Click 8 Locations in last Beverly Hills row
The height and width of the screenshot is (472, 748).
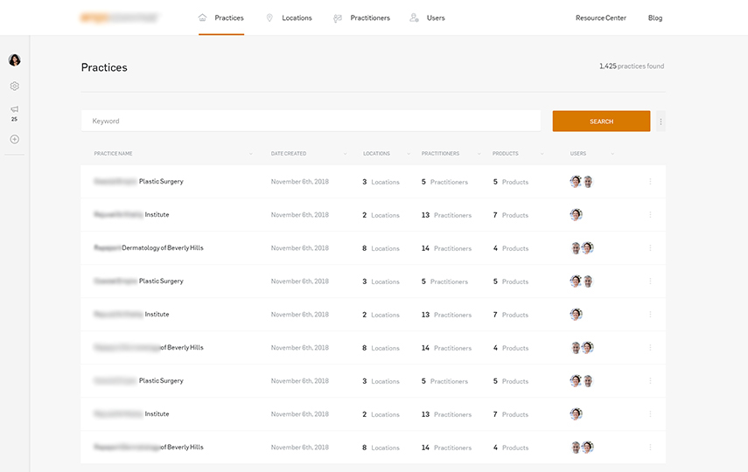pyautogui.click(x=381, y=448)
